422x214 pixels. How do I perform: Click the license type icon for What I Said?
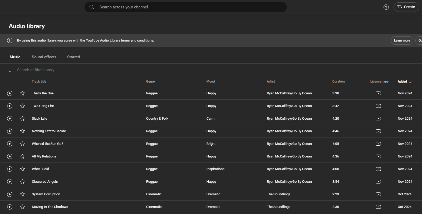click(x=378, y=169)
